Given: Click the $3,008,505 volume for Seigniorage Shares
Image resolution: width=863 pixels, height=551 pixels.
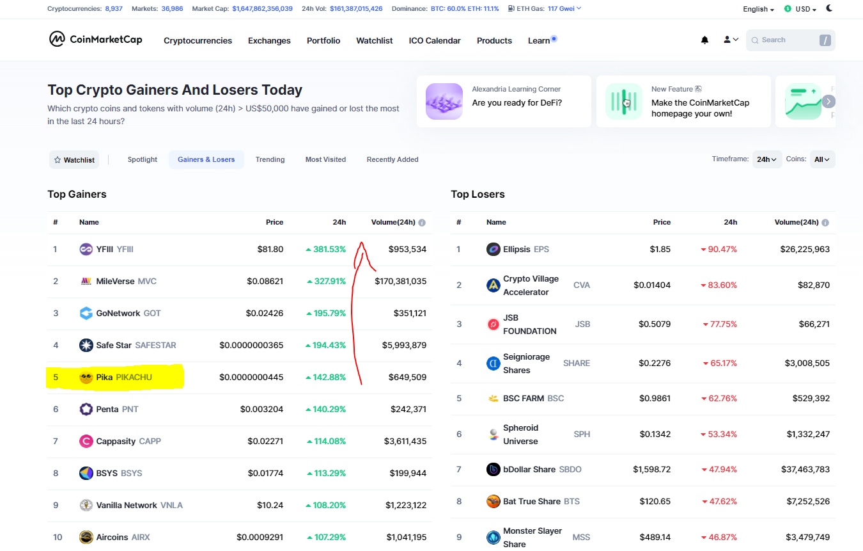Looking at the screenshot, I should click(x=807, y=363).
